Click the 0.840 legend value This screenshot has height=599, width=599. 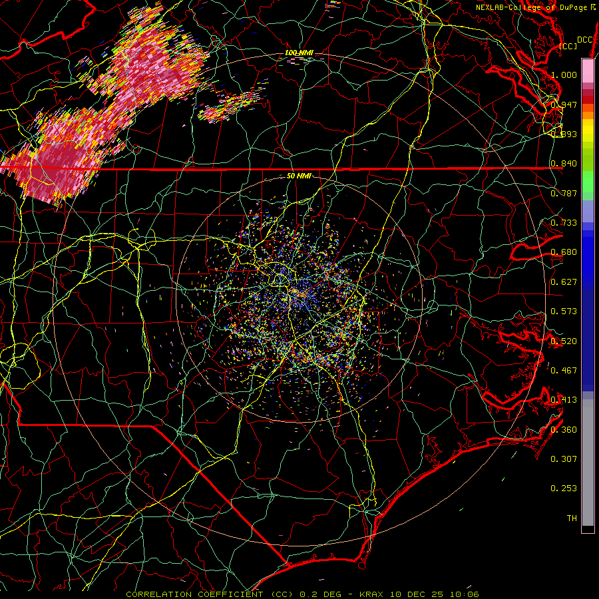click(x=564, y=164)
